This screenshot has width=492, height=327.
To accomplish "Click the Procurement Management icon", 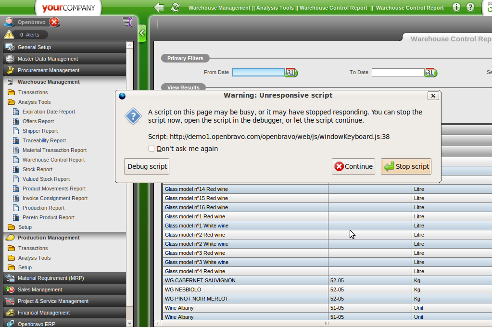I will [x=10, y=70].
